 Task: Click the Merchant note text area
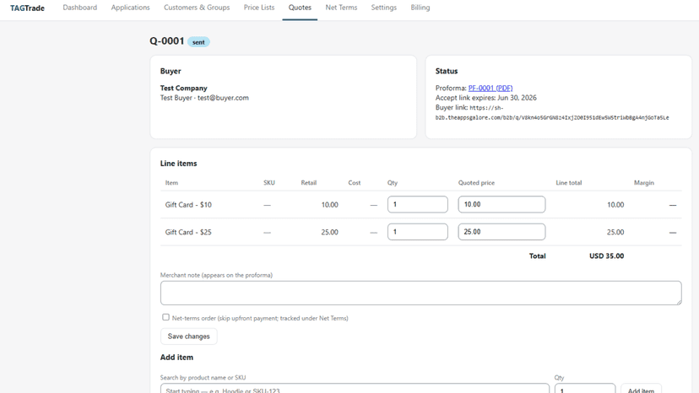point(420,293)
